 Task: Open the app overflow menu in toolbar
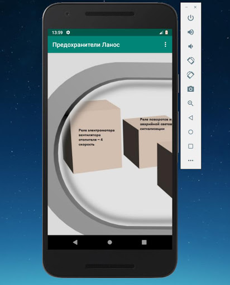click(x=165, y=45)
